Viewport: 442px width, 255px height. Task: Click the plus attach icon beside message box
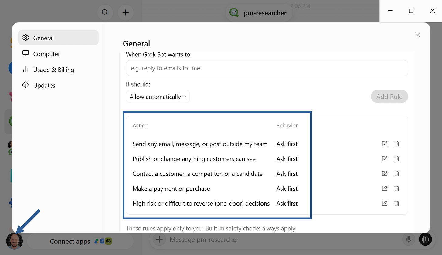point(159,240)
